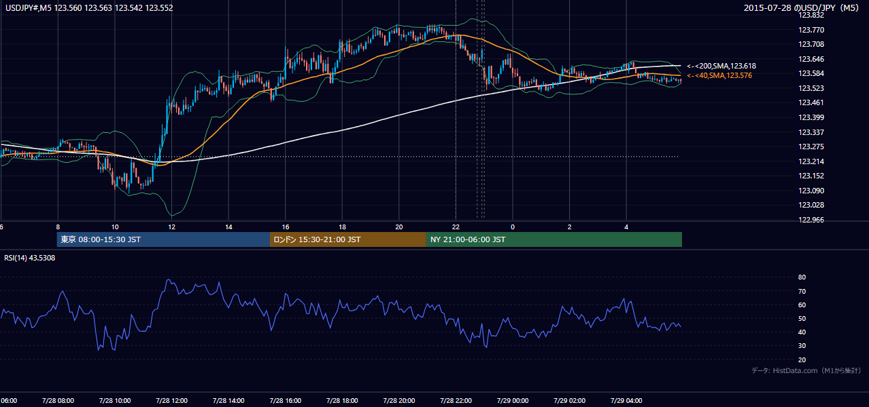Viewport: 869px width, 407px height.
Task: Click the 7/28 22:00 date axis label
Action: [x=456, y=401]
